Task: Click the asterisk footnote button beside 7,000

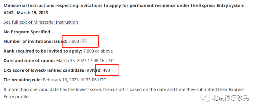Action: (x=83, y=40)
